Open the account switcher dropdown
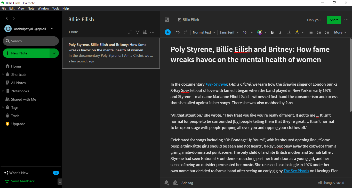 tap(52, 29)
